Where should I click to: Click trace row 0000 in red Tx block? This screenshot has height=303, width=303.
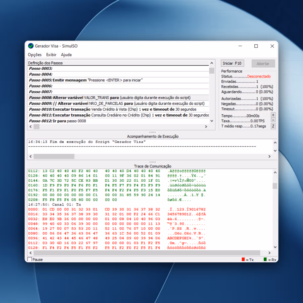coord(117,209)
